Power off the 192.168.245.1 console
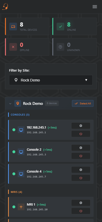This screenshot has width=102, height=222. 81,134
